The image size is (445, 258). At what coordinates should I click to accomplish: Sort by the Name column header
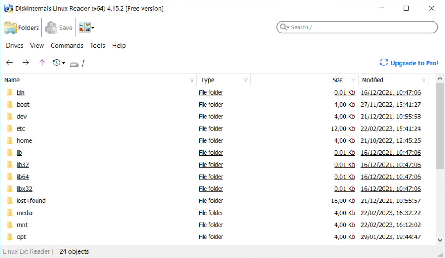12,80
